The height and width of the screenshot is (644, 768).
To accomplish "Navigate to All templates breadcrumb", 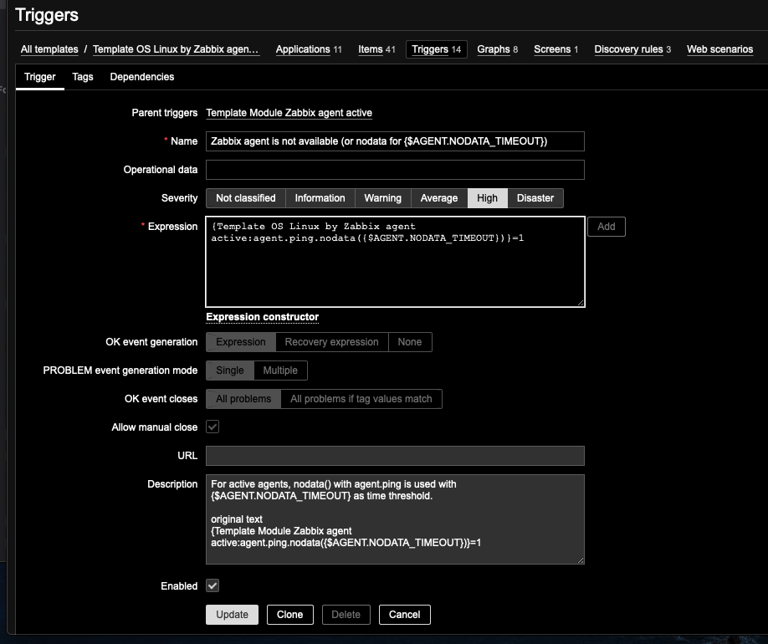I will coord(49,49).
